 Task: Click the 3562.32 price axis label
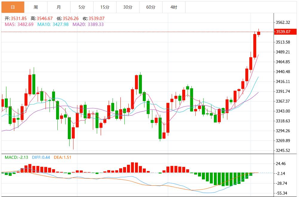pos(283,22)
